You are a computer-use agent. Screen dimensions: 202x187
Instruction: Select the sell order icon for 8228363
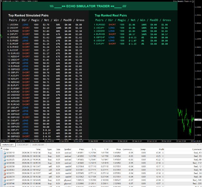(x=4, y=170)
